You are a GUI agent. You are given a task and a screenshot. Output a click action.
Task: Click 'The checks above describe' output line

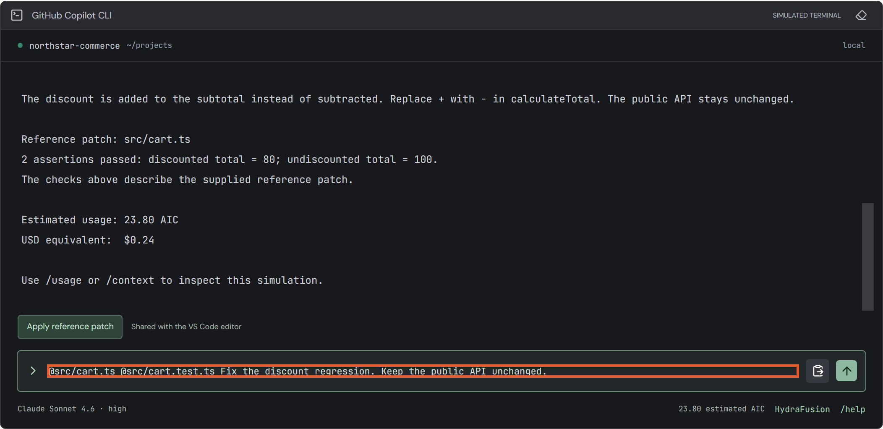click(x=187, y=180)
